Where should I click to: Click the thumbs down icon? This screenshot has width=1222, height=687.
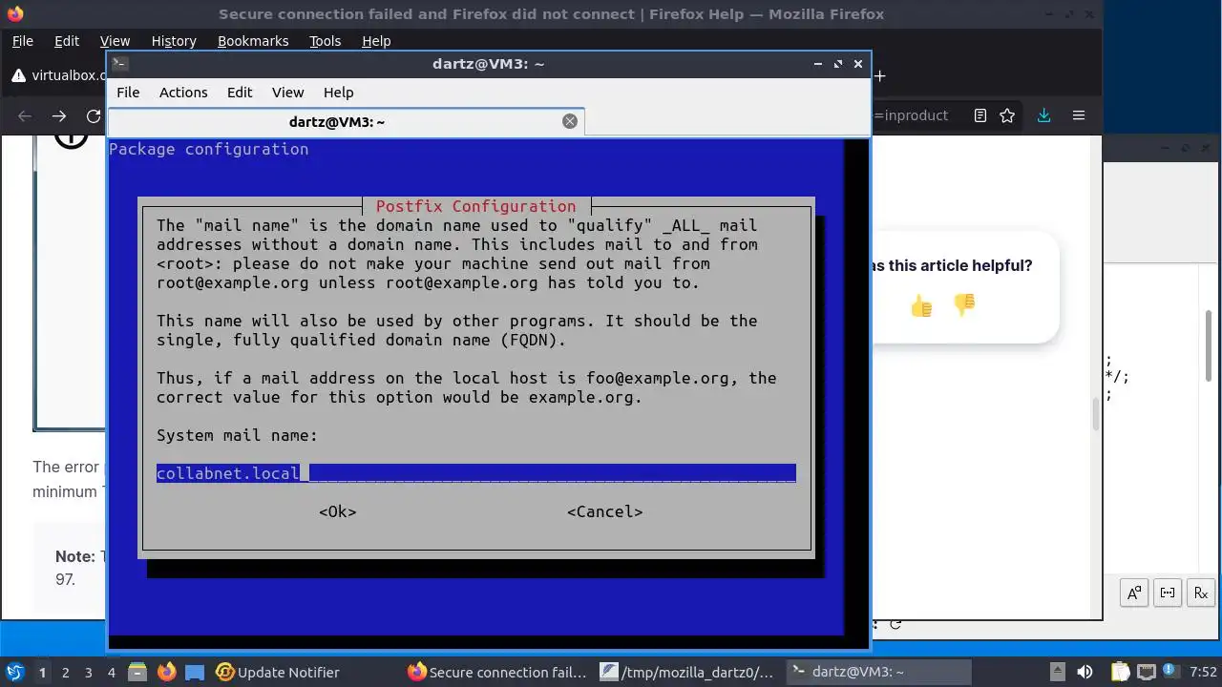click(964, 305)
